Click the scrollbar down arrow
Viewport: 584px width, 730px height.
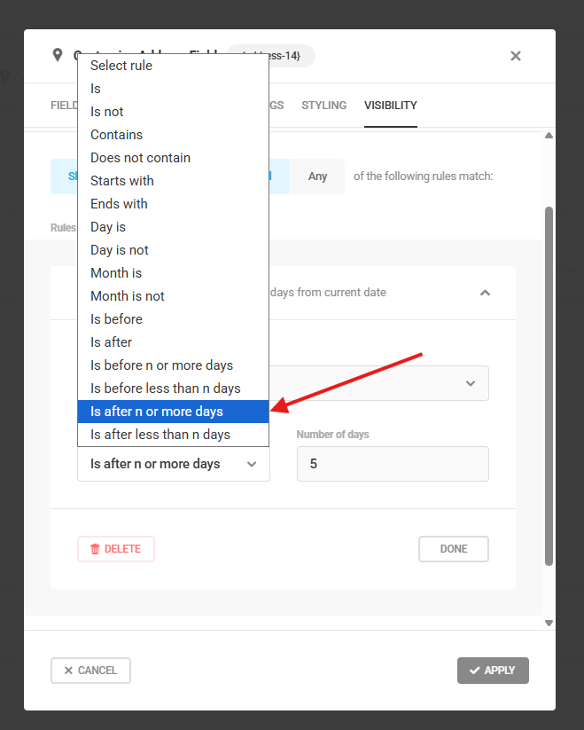pyautogui.click(x=549, y=623)
